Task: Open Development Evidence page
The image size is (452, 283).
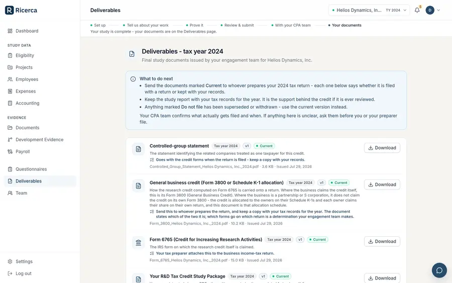Action: (x=40, y=140)
